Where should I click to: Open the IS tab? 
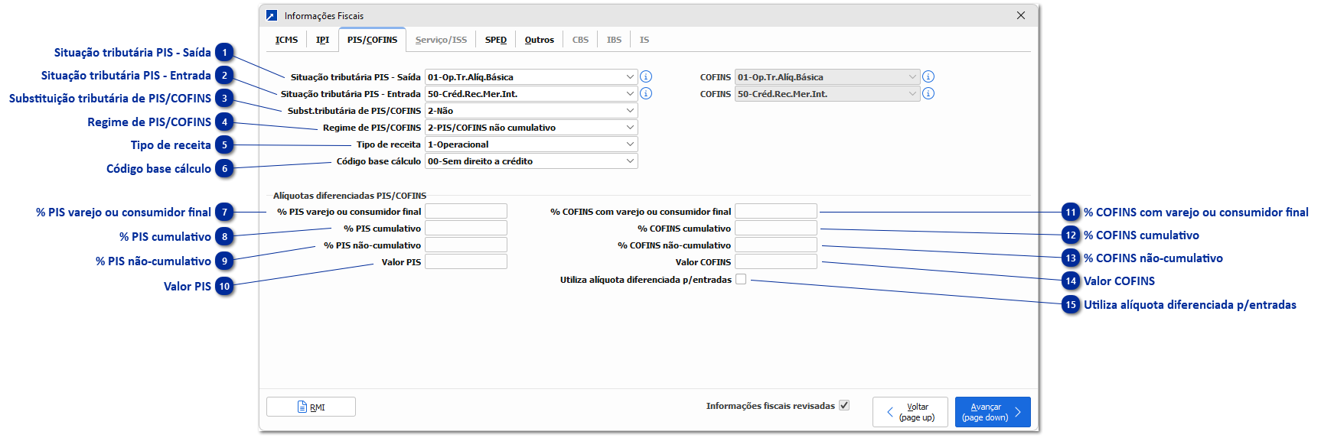tap(644, 40)
